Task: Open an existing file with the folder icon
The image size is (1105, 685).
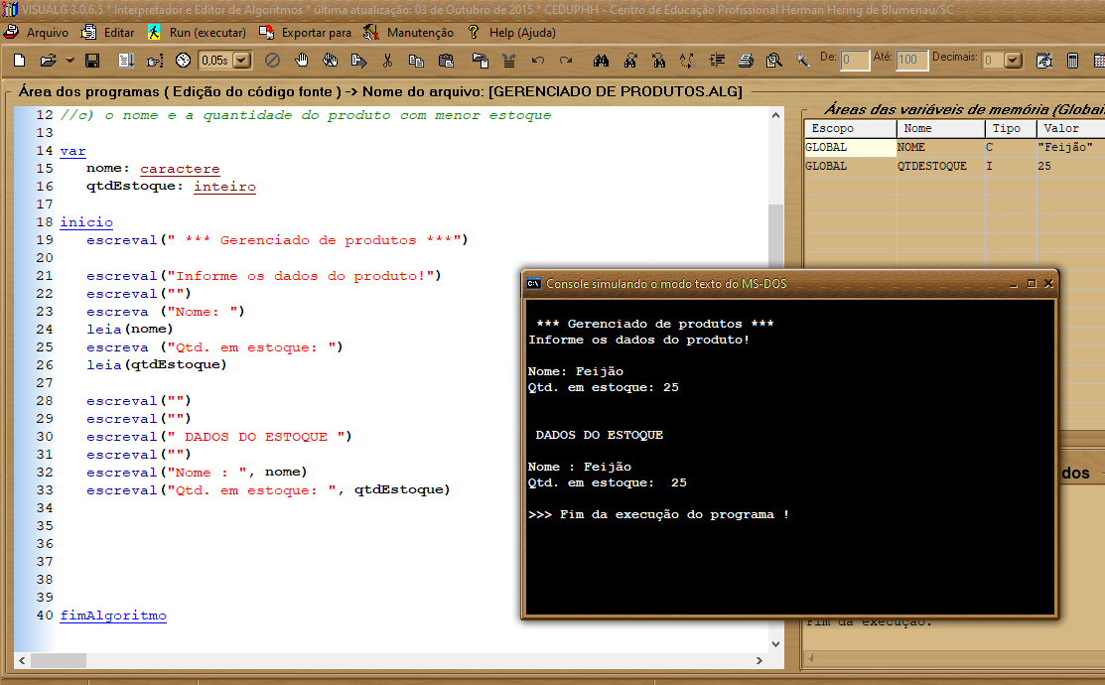Action: (48, 61)
